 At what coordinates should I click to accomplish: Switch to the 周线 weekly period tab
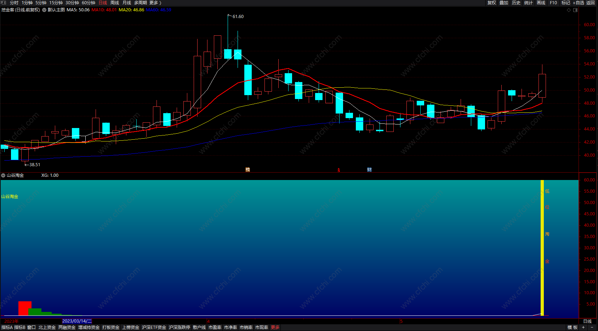115,3
